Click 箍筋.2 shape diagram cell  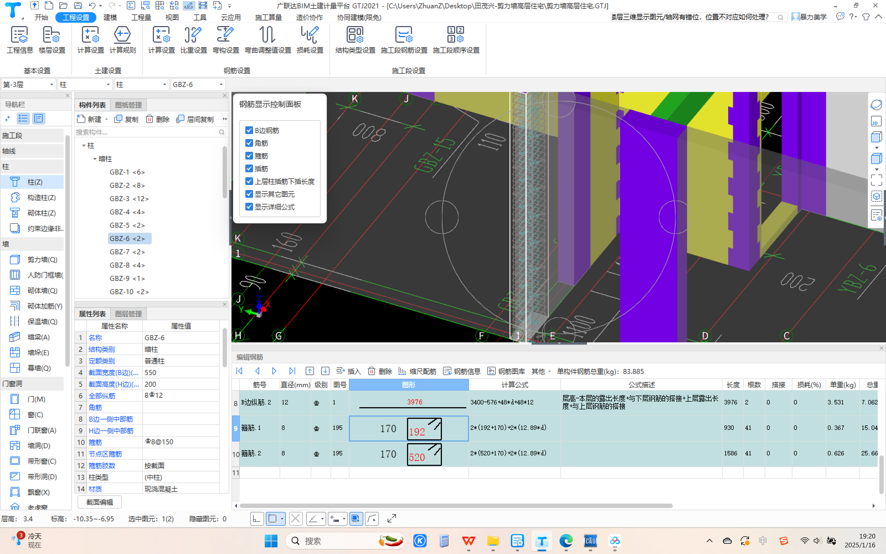click(x=409, y=454)
